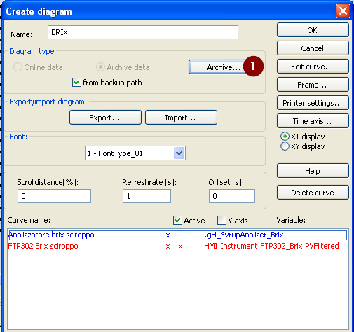Select XT display mode
Viewport: 354px width, 332px height.
point(285,137)
